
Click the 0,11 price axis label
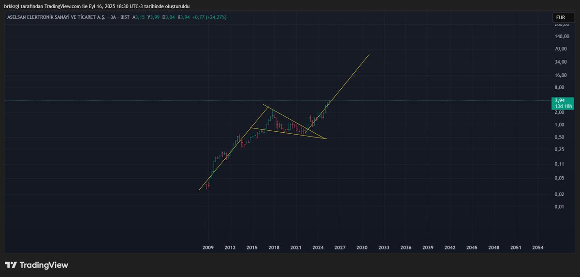tap(561, 164)
